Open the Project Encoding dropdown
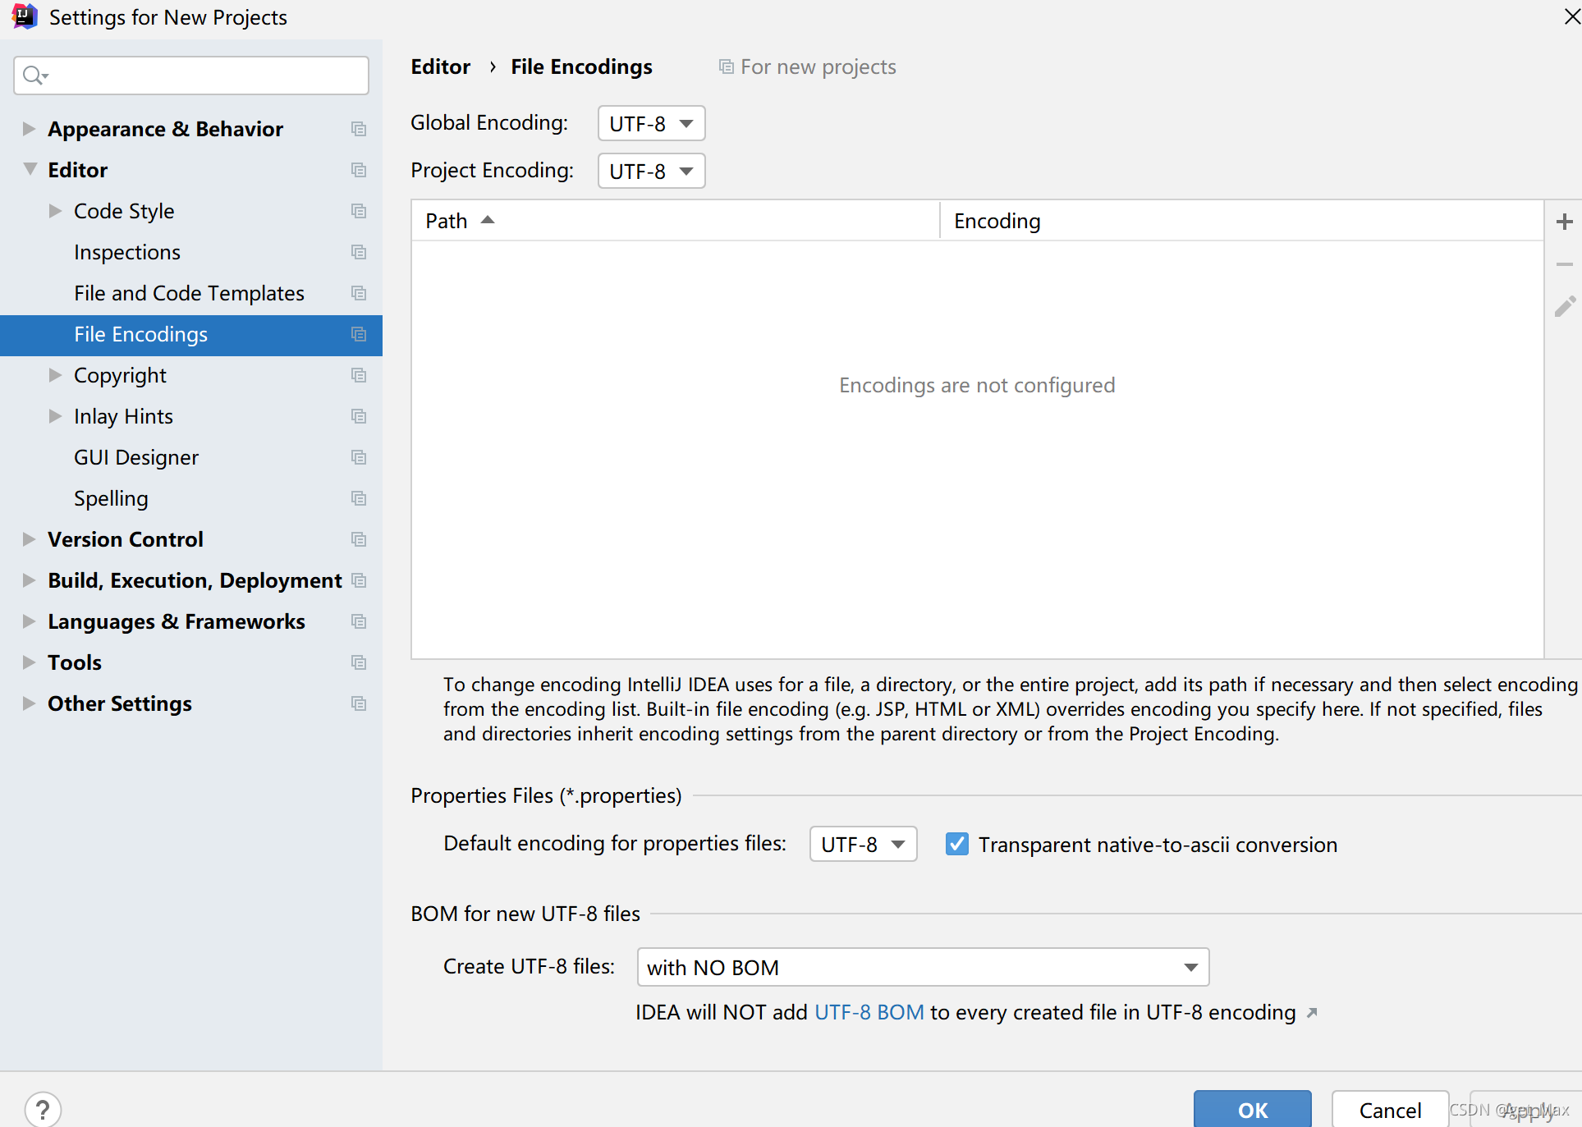The width and height of the screenshot is (1582, 1127). [651, 172]
